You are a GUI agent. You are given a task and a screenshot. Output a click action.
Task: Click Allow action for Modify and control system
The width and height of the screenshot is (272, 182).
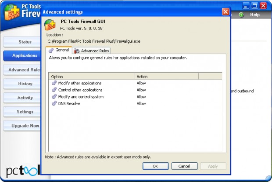point(141,97)
